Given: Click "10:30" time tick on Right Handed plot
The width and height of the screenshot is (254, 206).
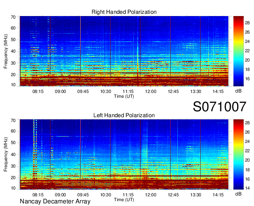Looking at the screenshot, I should [106, 91].
